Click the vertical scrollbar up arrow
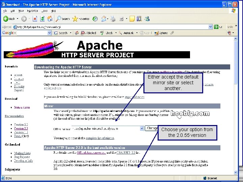The image size is (243, 182). pyautogui.click(x=236, y=38)
